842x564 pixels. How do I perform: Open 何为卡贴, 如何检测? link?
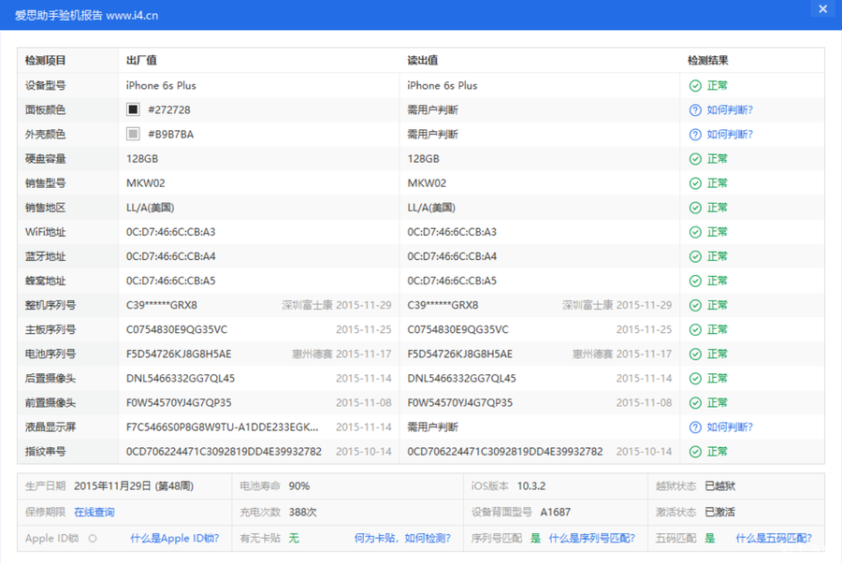click(x=402, y=538)
